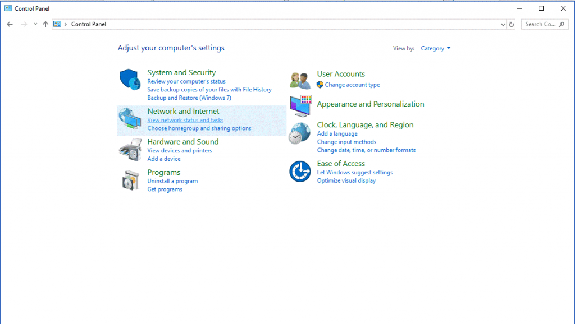This screenshot has height=324, width=575.
Task: Open the Clock, Language, and Region icon
Action: click(300, 133)
